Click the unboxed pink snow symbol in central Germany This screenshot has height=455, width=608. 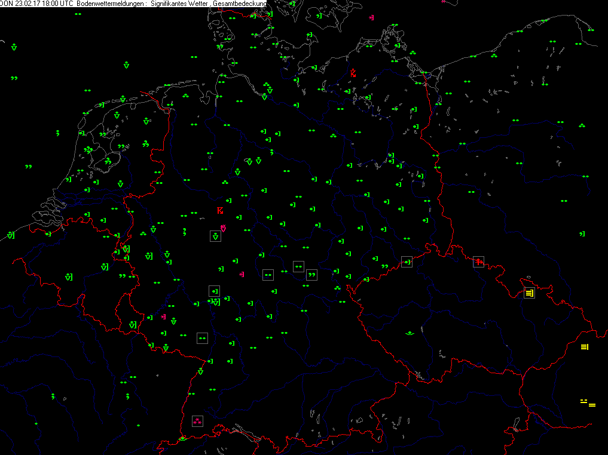tap(242, 274)
